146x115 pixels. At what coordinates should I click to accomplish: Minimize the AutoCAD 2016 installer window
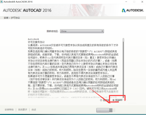[126, 2]
